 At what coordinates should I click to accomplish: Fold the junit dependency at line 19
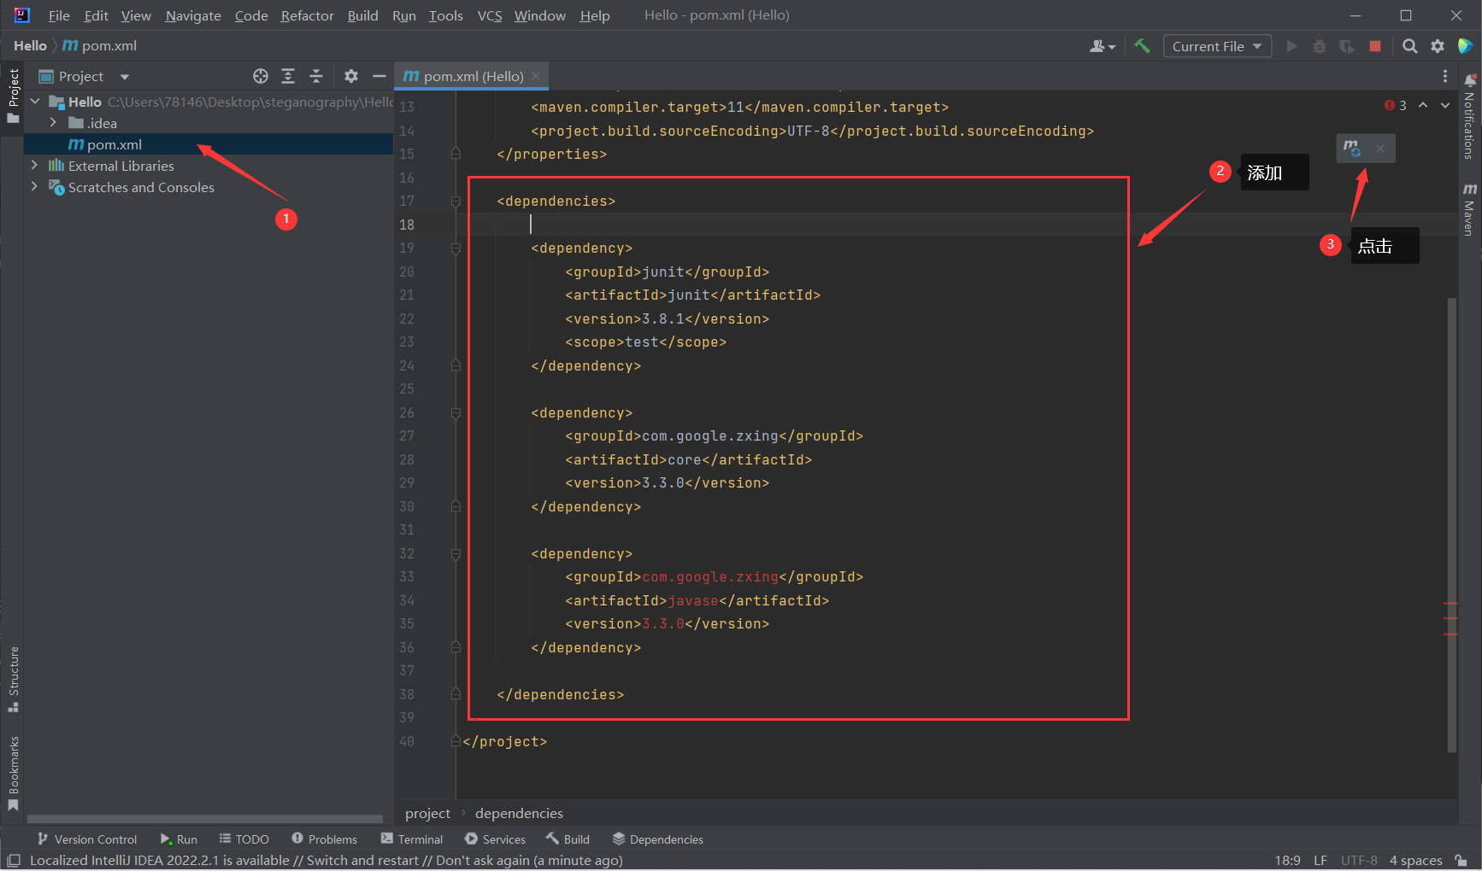coord(456,248)
